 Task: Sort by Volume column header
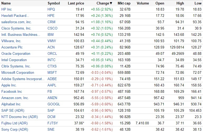(143, 3)
